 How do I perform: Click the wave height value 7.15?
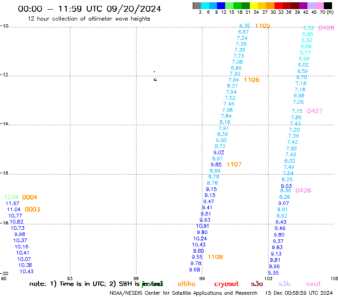297,111
